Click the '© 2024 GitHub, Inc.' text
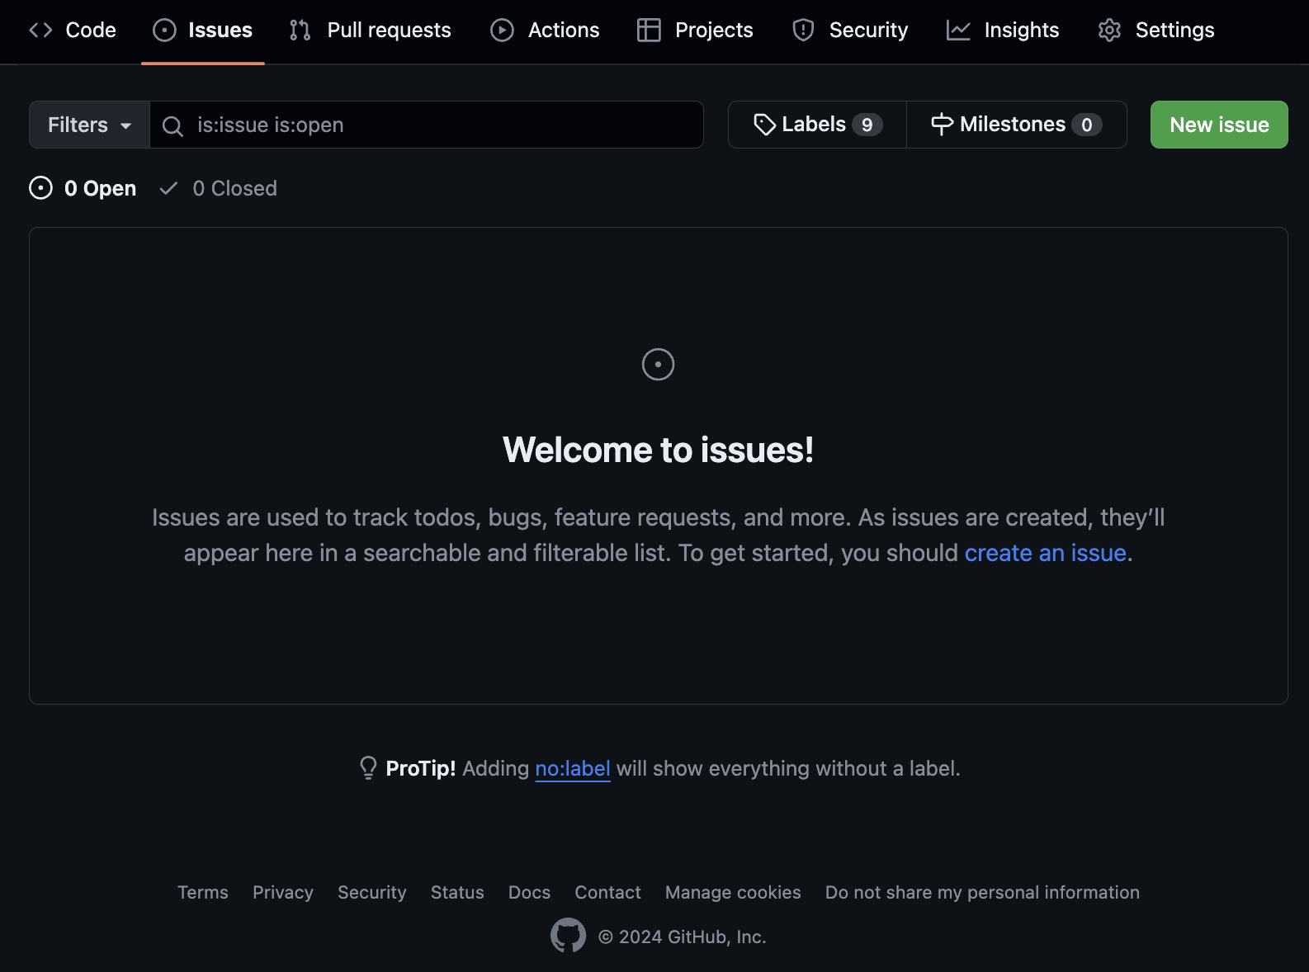The height and width of the screenshot is (972, 1309). coord(683,937)
